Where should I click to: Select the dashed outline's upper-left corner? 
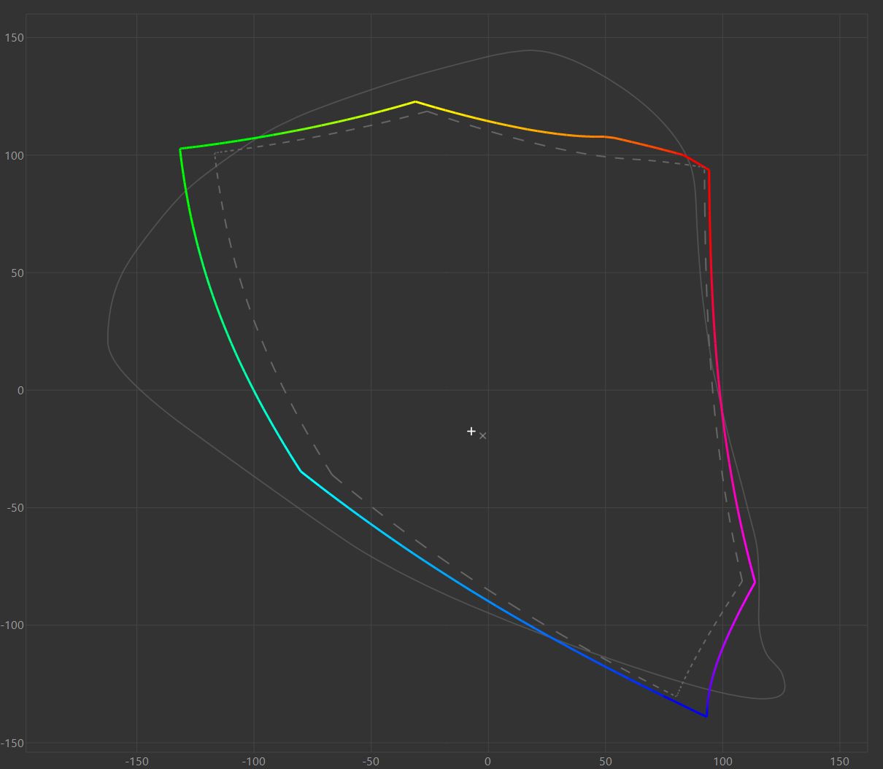(x=215, y=154)
